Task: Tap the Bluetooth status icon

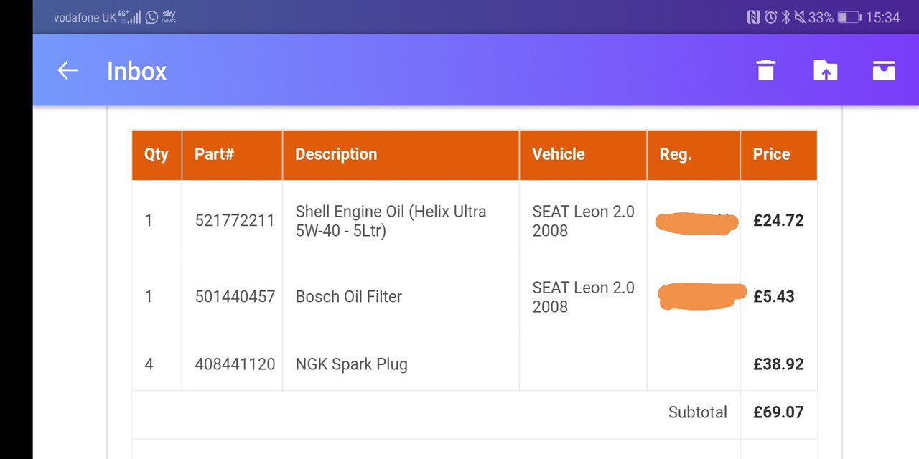Action: point(785,17)
